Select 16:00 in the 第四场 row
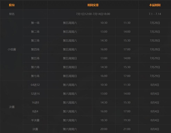 pyautogui.click(x=104, y=49)
